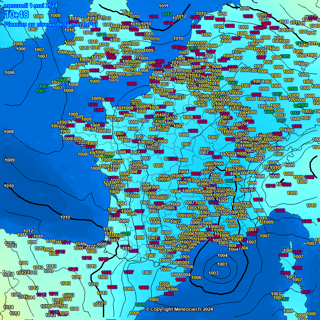Viewport: 320px width, 320px height.
Task: Select yellow 1006 reading inside the thick closed isobar
Action: [x=197, y=277]
